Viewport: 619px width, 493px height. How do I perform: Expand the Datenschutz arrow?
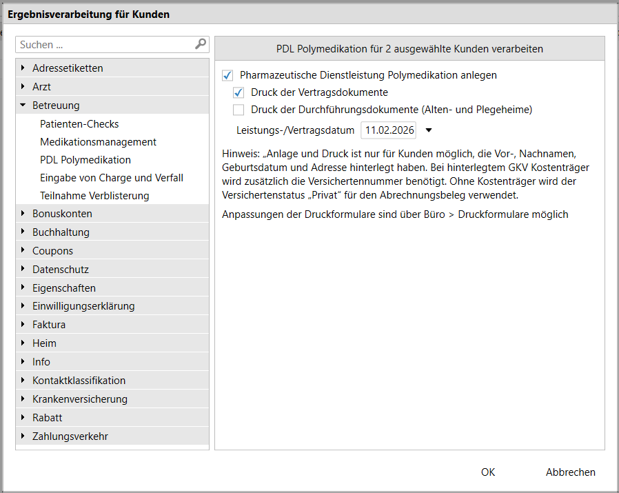[x=23, y=270]
